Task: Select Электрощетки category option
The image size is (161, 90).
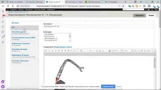Action: click(x=49, y=36)
